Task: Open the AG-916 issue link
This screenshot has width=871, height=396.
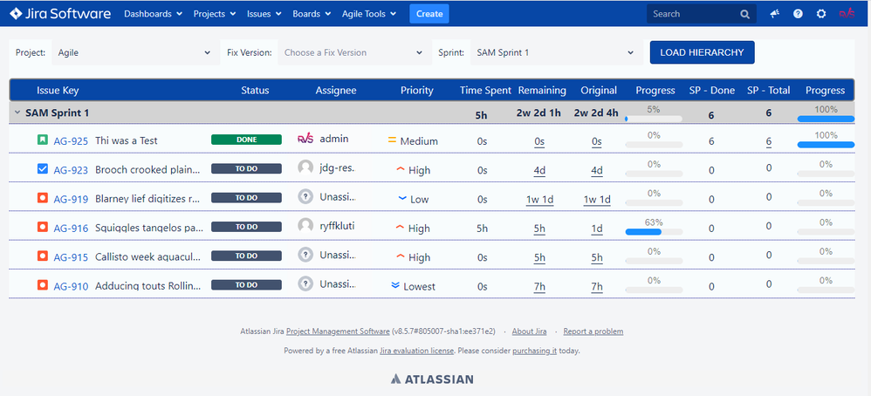Action: pyautogui.click(x=71, y=228)
